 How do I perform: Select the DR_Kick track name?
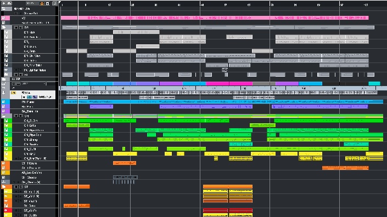click(x=30, y=32)
